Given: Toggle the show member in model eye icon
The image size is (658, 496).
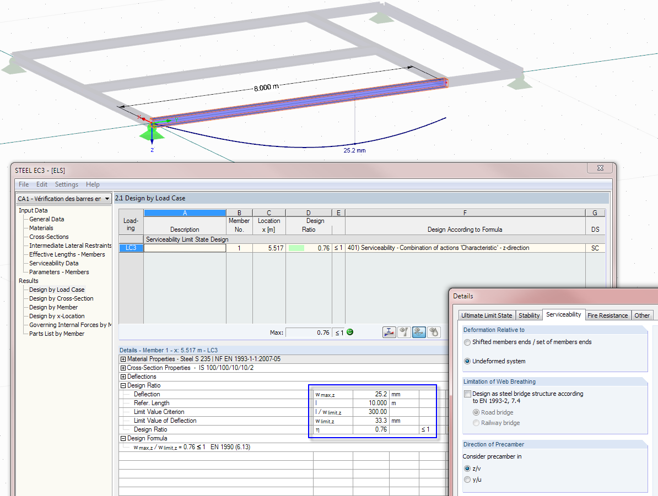Looking at the screenshot, I should coord(419,332).
